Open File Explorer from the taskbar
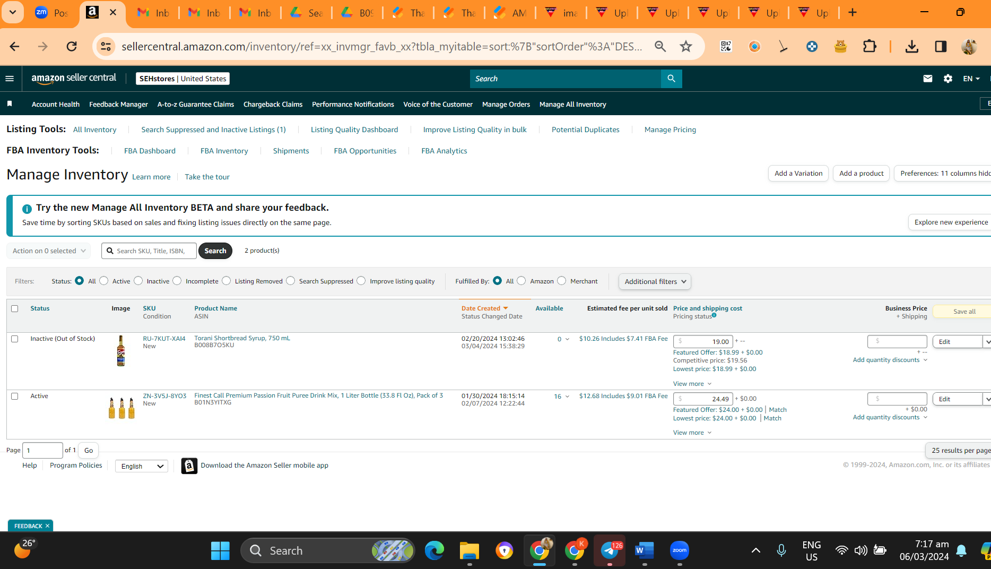Image resolution: width=991 pixels, height=569 pixels. point(470,550)
